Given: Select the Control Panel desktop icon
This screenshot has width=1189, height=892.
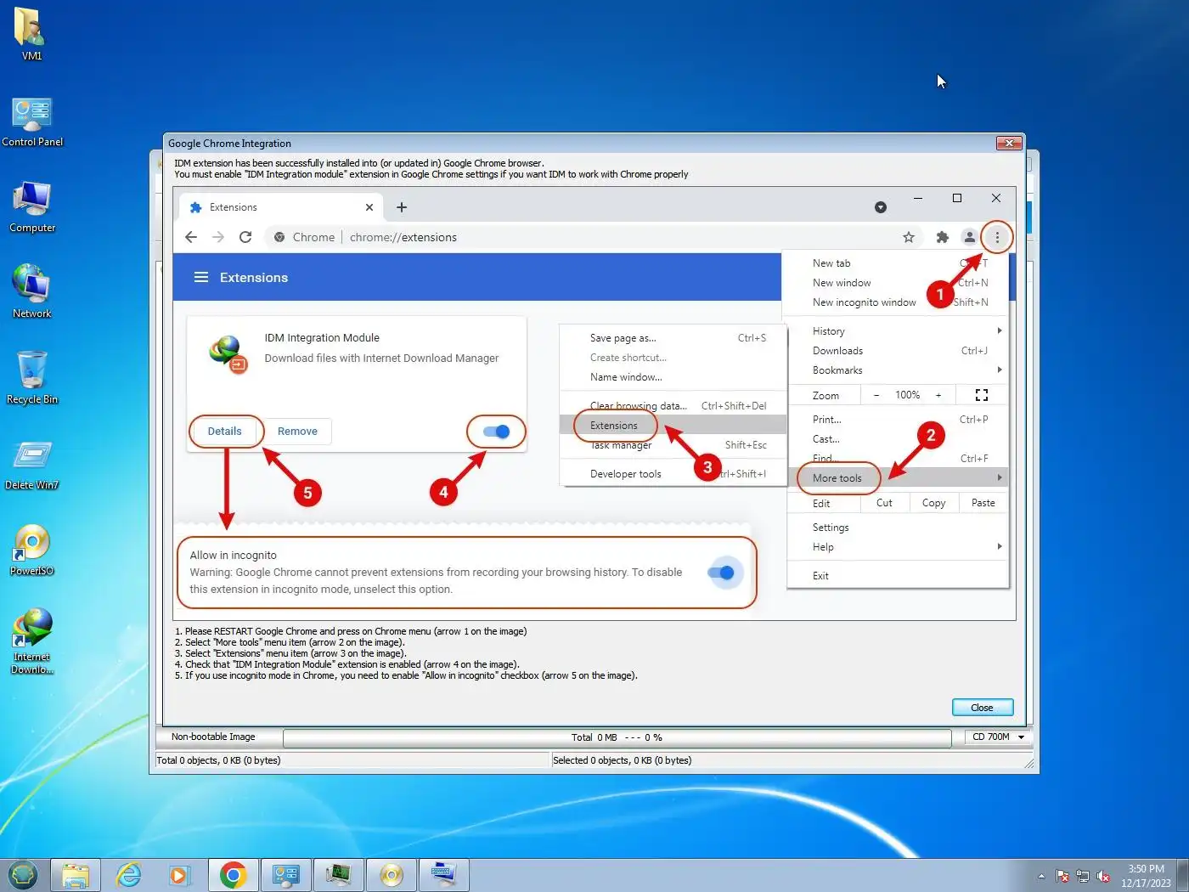Looking at the screenshot, I should point(32,121).
